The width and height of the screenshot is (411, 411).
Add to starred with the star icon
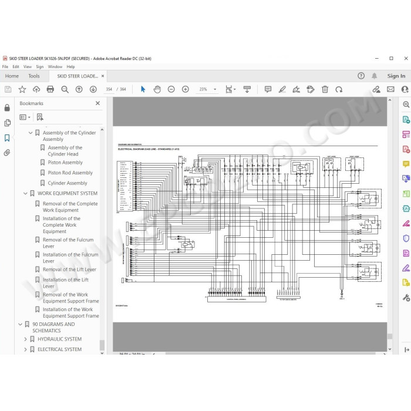click(x=22, y=89)
